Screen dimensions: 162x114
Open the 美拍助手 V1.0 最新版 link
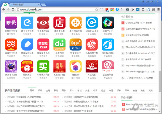tap(83, 111)
